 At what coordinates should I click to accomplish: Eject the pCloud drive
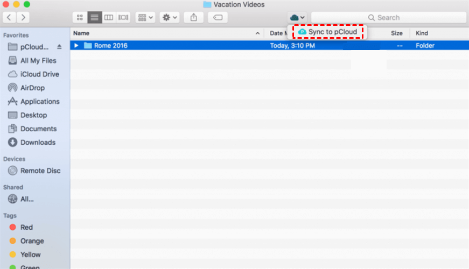coord(59,47)
